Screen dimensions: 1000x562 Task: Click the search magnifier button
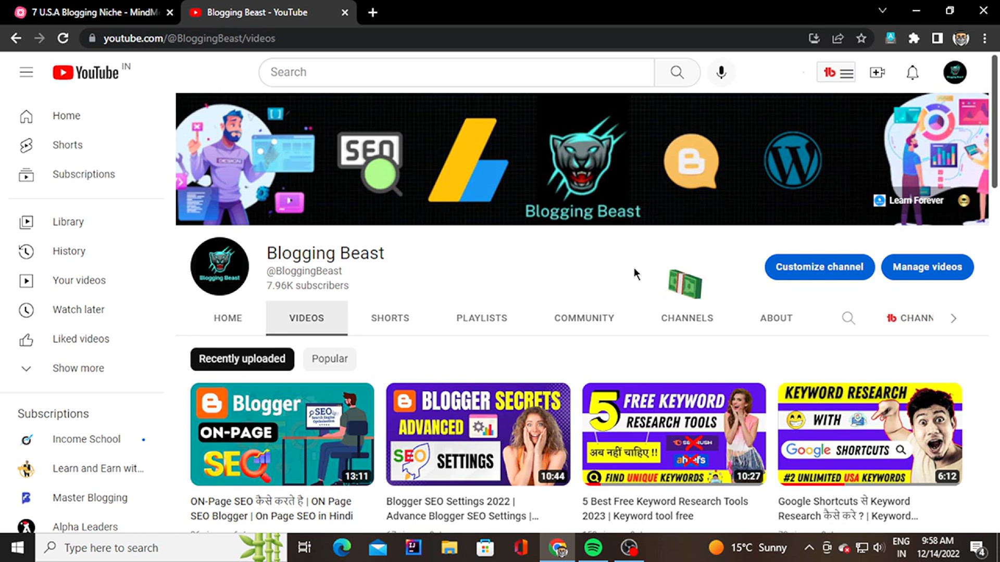pyautogui.click(x=677, y=72)
